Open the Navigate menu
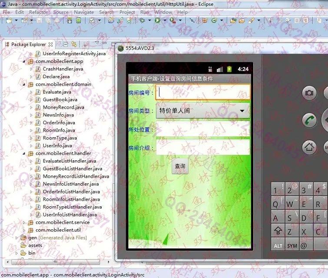Image resolution: width=328 pixels, height=278 pixels. click(84, 12)
